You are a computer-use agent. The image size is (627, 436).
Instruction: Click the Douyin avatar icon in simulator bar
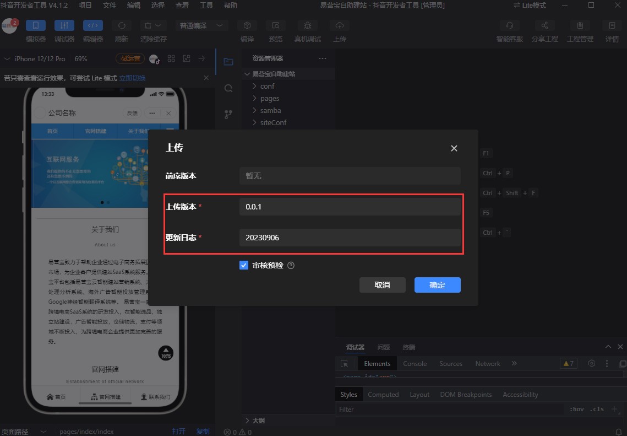click(x=154, y=60)
